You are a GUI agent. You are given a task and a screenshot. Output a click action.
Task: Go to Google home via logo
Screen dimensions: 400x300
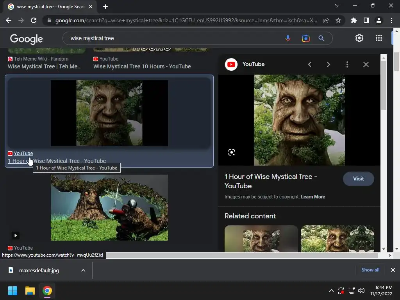click(27, 39)
